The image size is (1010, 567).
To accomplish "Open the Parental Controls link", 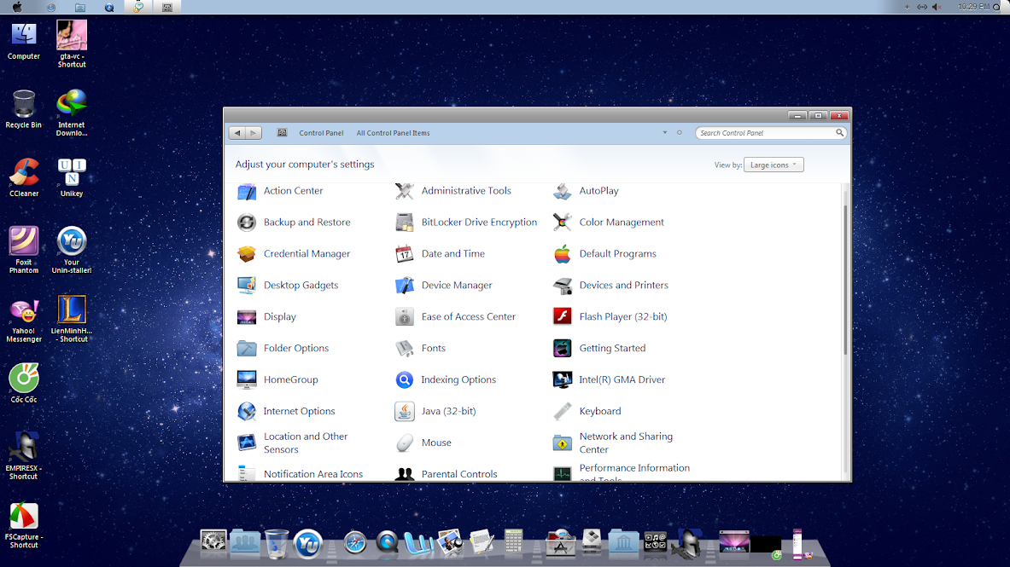I will (x=459, y=474).
